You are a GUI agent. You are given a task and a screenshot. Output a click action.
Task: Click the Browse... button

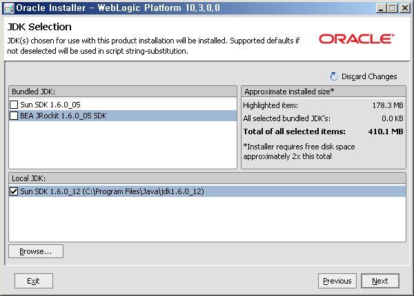pyautogui.click(x=36, y=251)
